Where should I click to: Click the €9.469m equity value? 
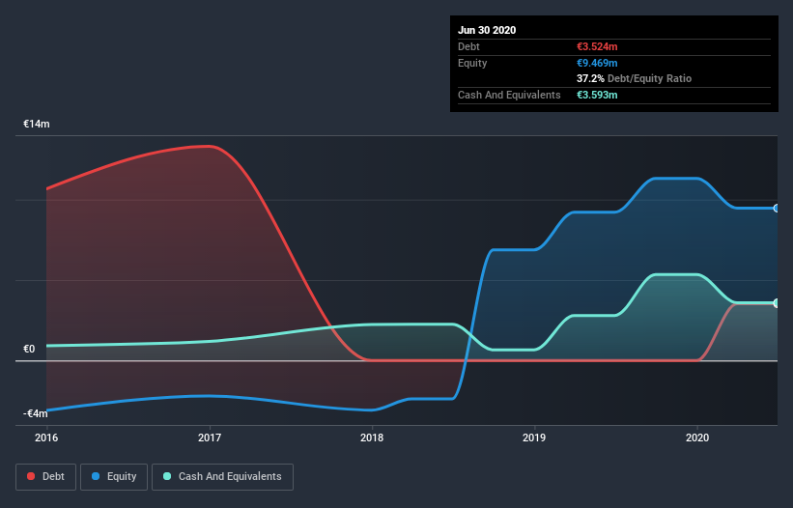tap(597, 63)
